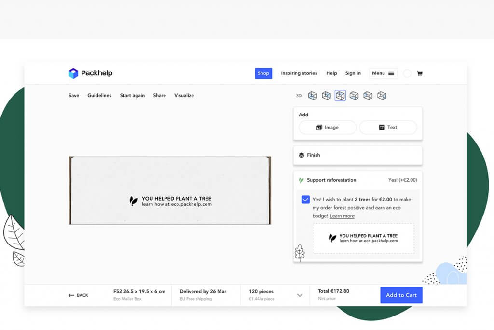Open the shopping cart icon
This screenshot has width=494, height=330.
pyautogui.click(x=420, y=73)
